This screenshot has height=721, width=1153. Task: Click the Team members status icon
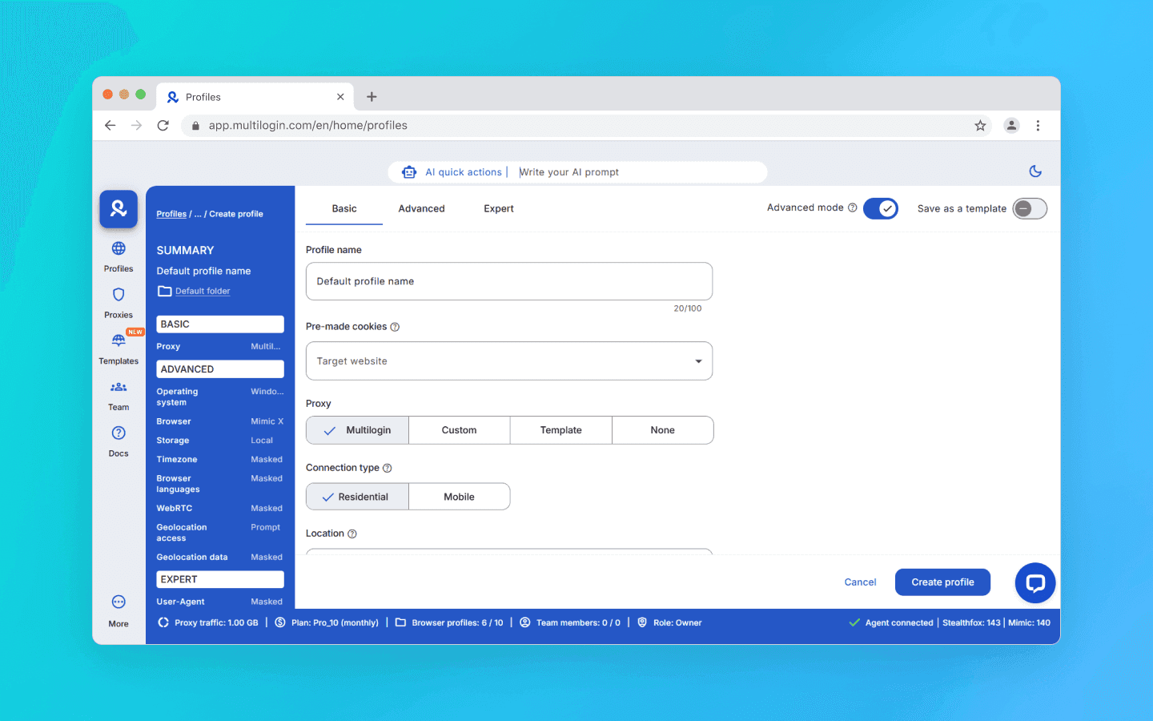525,622
